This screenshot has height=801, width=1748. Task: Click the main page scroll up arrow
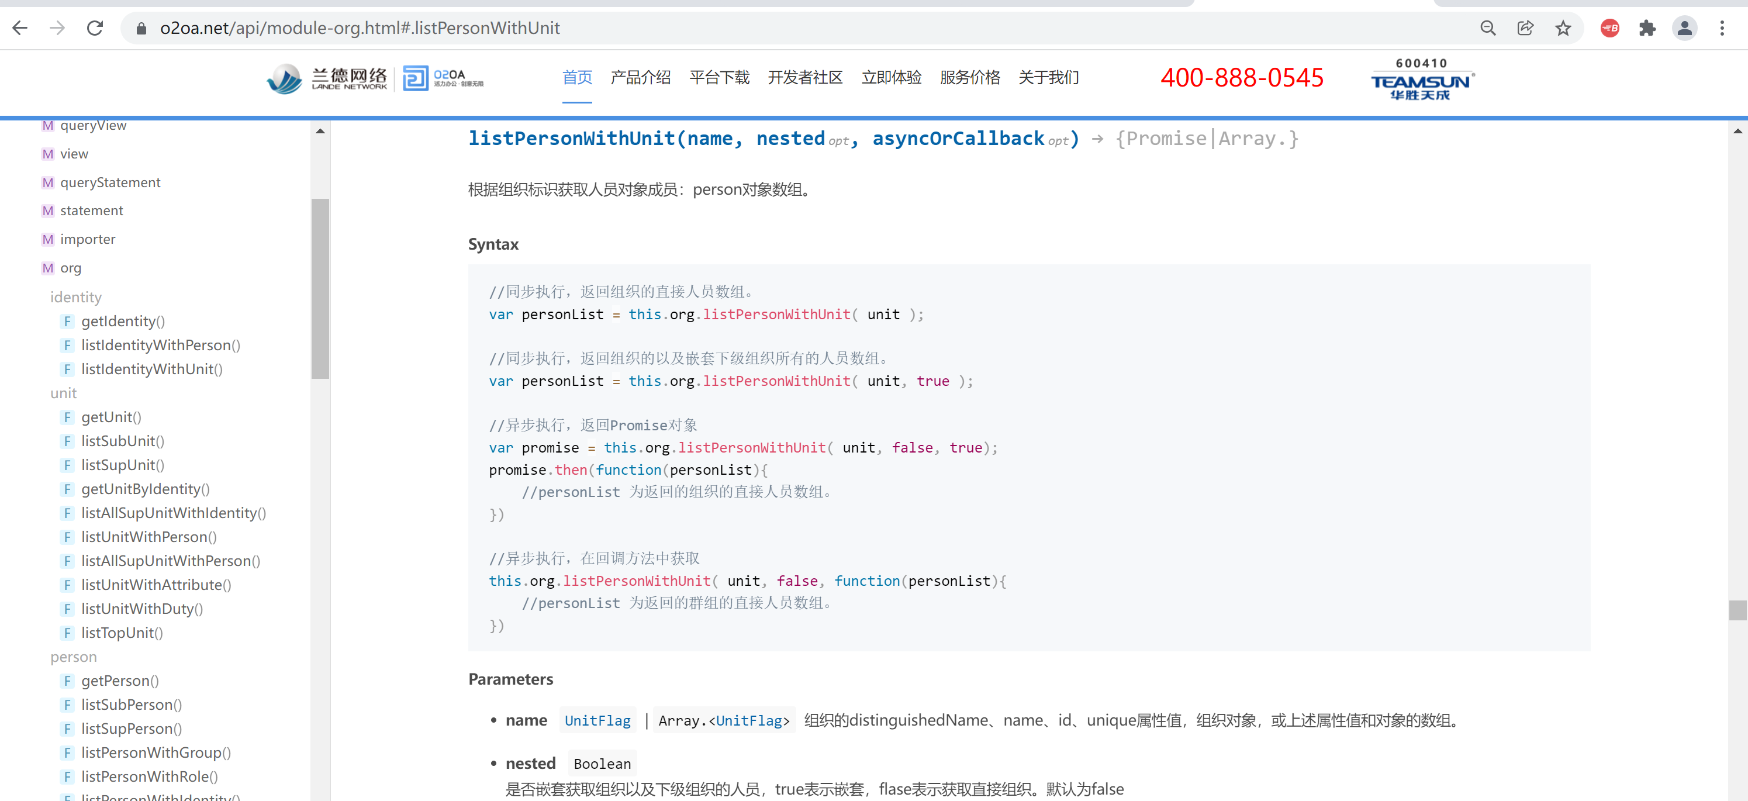click(1737, 131)
